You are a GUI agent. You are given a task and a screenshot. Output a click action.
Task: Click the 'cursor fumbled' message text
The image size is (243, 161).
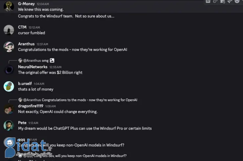(32, 33)
